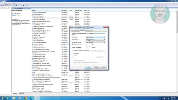Screen dimensions: 178x100
Task: Click gear icon of Group Policy Client row
Action: coord(33,83)
